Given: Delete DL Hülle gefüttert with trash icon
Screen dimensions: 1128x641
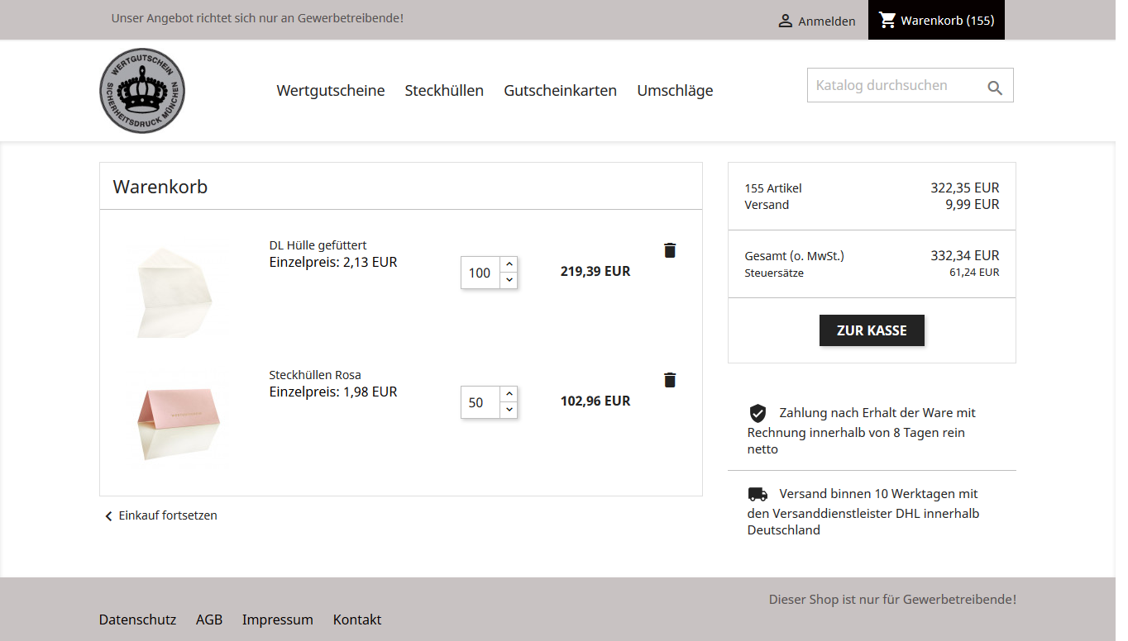Looking at the screenshot, I should (x=670, y=250).
